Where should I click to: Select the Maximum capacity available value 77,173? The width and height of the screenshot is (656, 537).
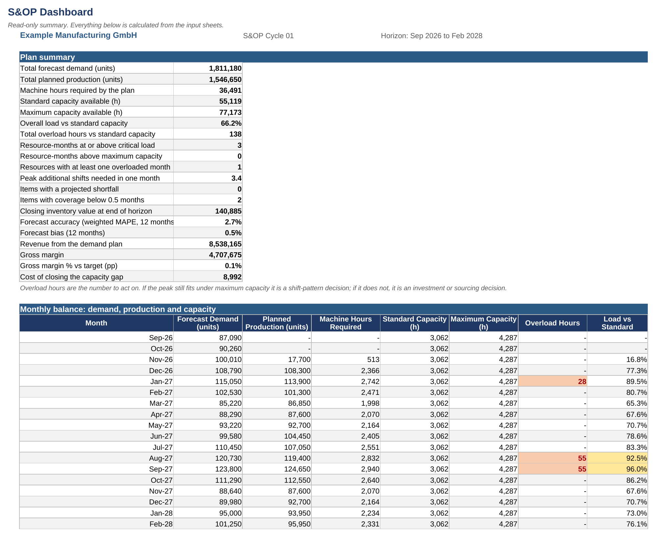pyautogui.click(x=208, y=112)
